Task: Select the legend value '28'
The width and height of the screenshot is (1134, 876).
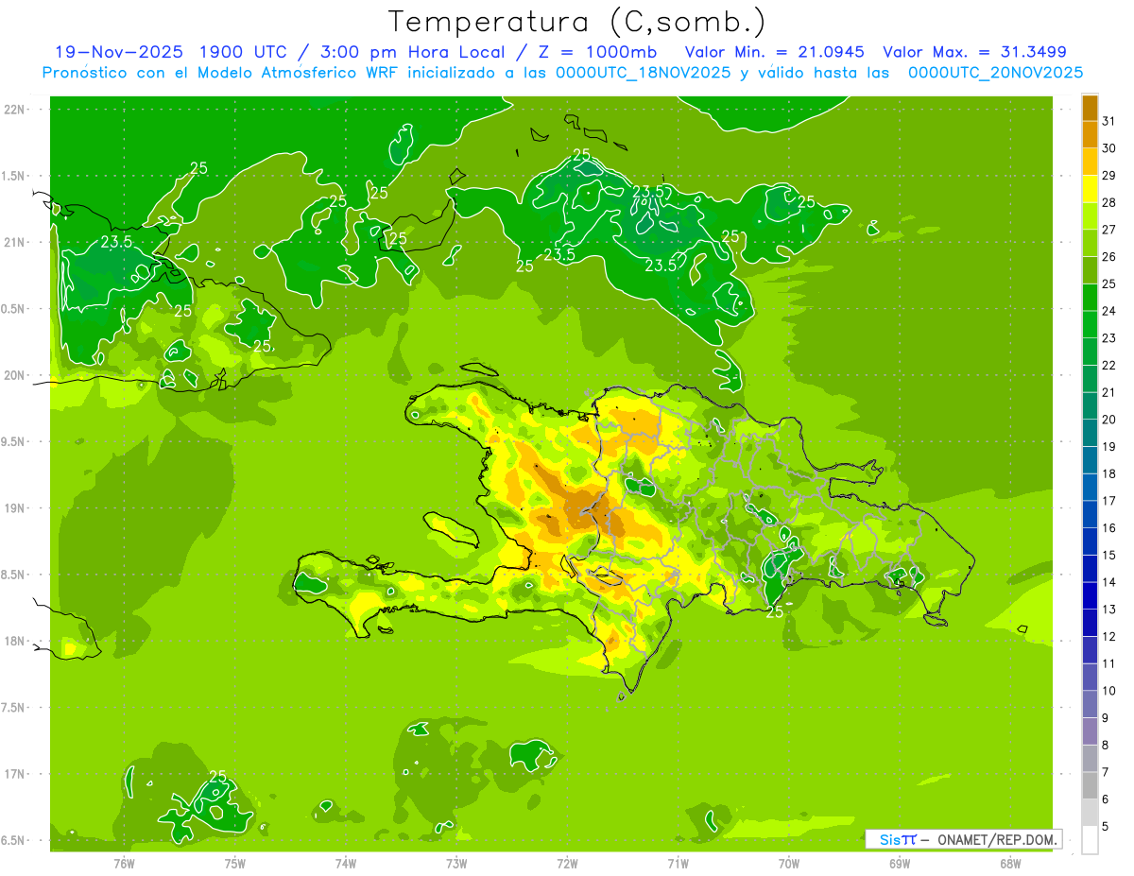Action: pos(1109,202)
